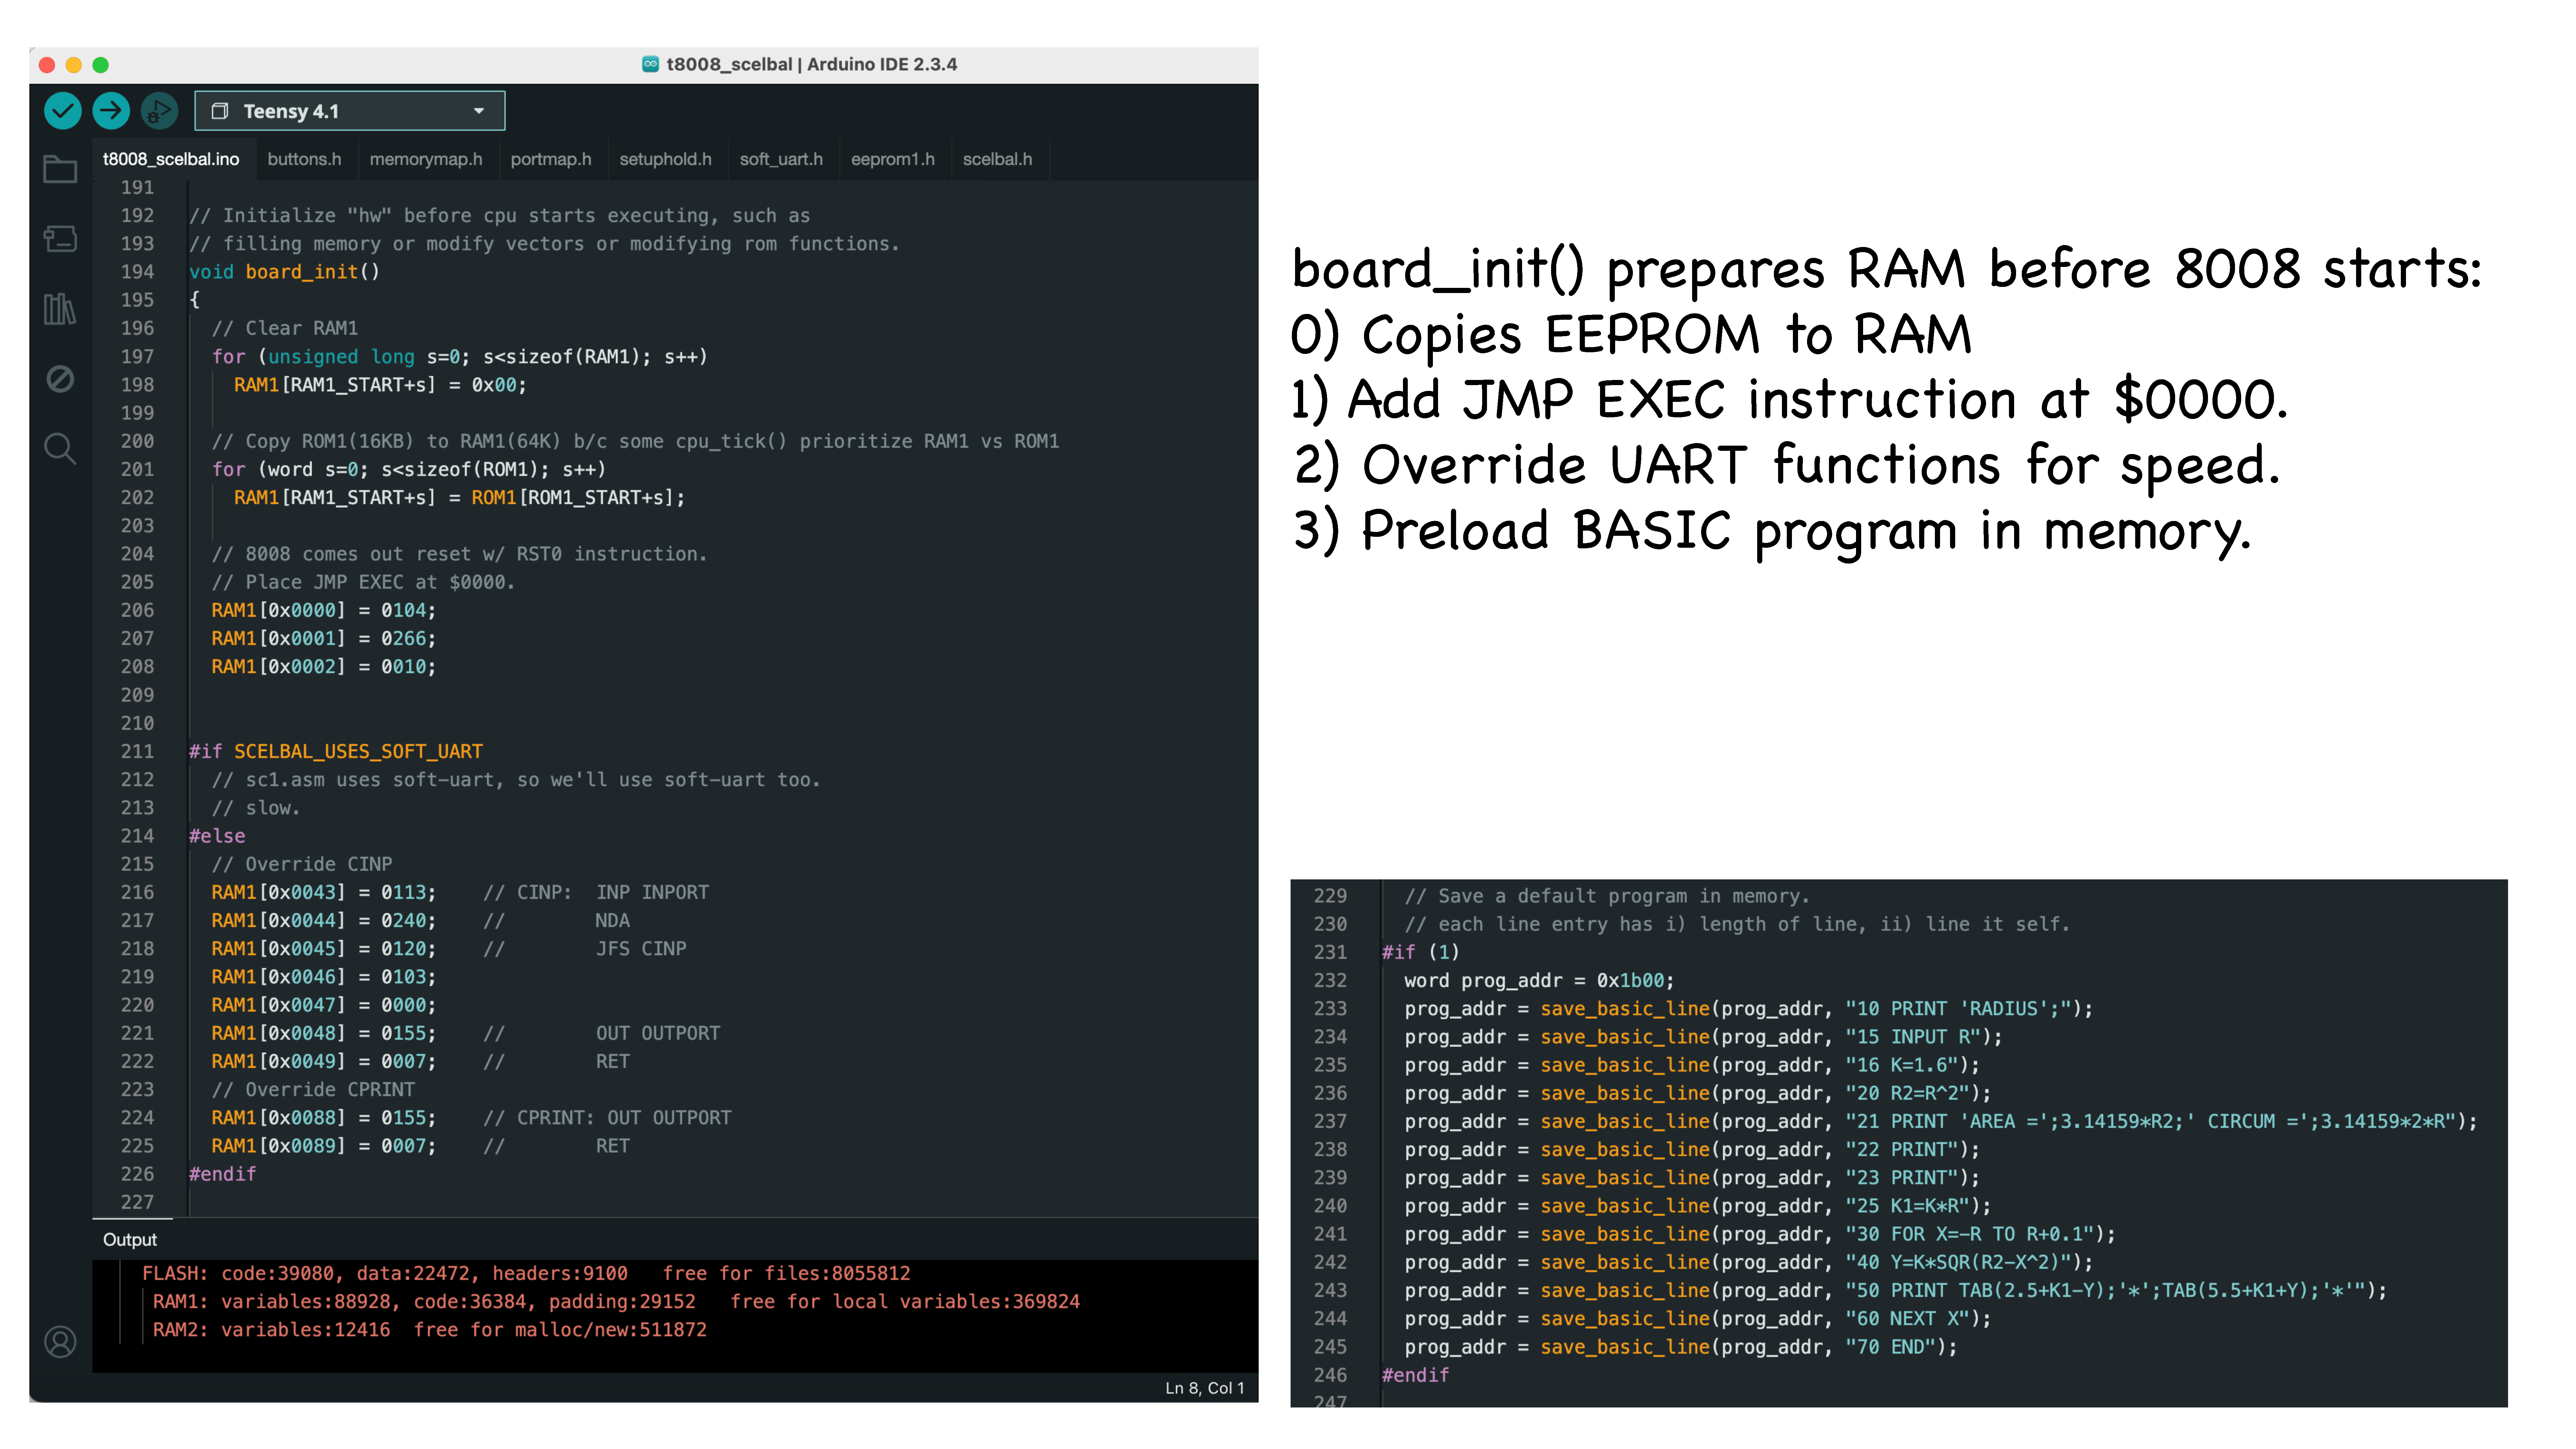The height and width of the screenshot is (1449, 2576).
Task: Open the Debug sidebar panel icon
Action: [x=60, y=379]
